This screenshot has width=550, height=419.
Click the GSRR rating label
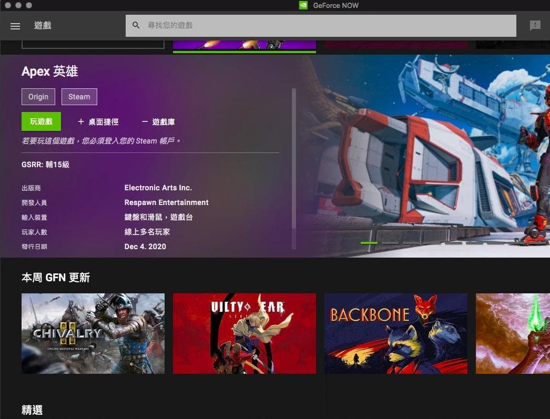tap(46, 165)
